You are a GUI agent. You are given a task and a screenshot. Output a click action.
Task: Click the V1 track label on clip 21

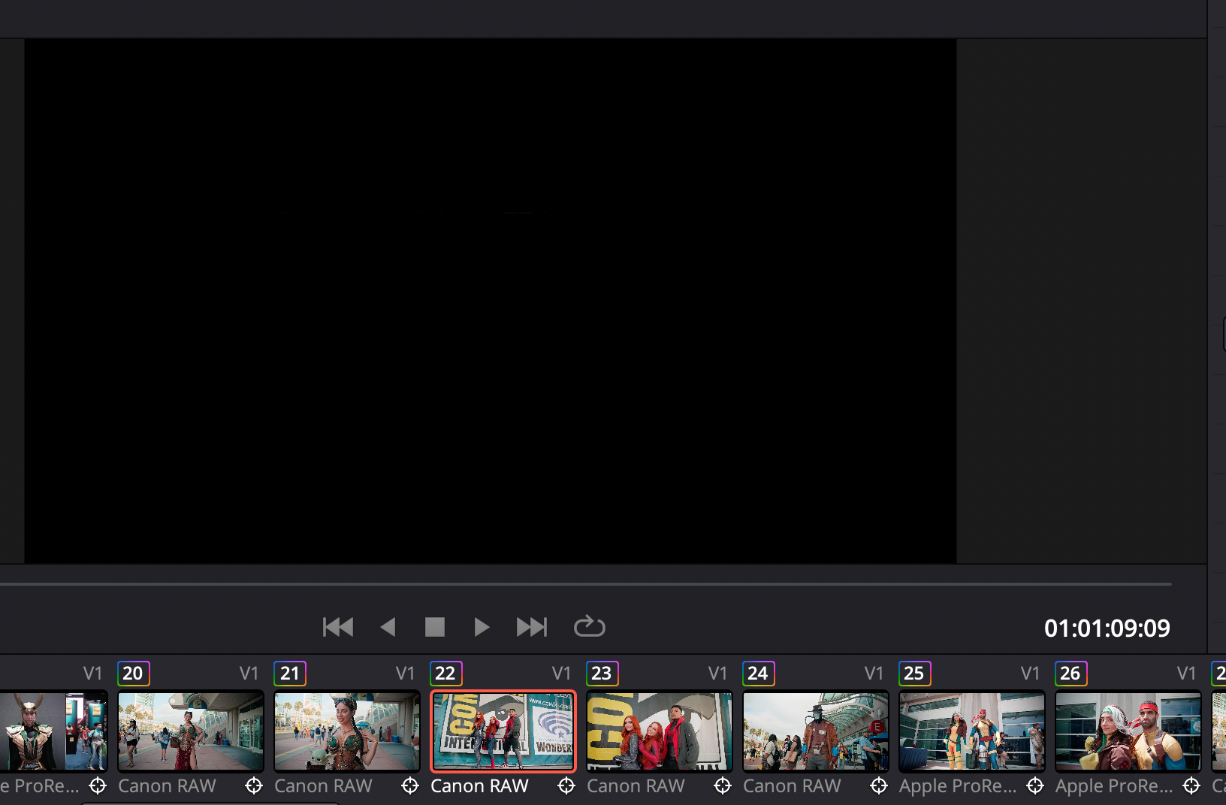pos(405,674)
